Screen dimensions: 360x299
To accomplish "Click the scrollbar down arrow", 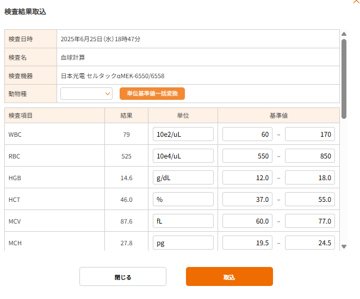I will coord(344,246).
